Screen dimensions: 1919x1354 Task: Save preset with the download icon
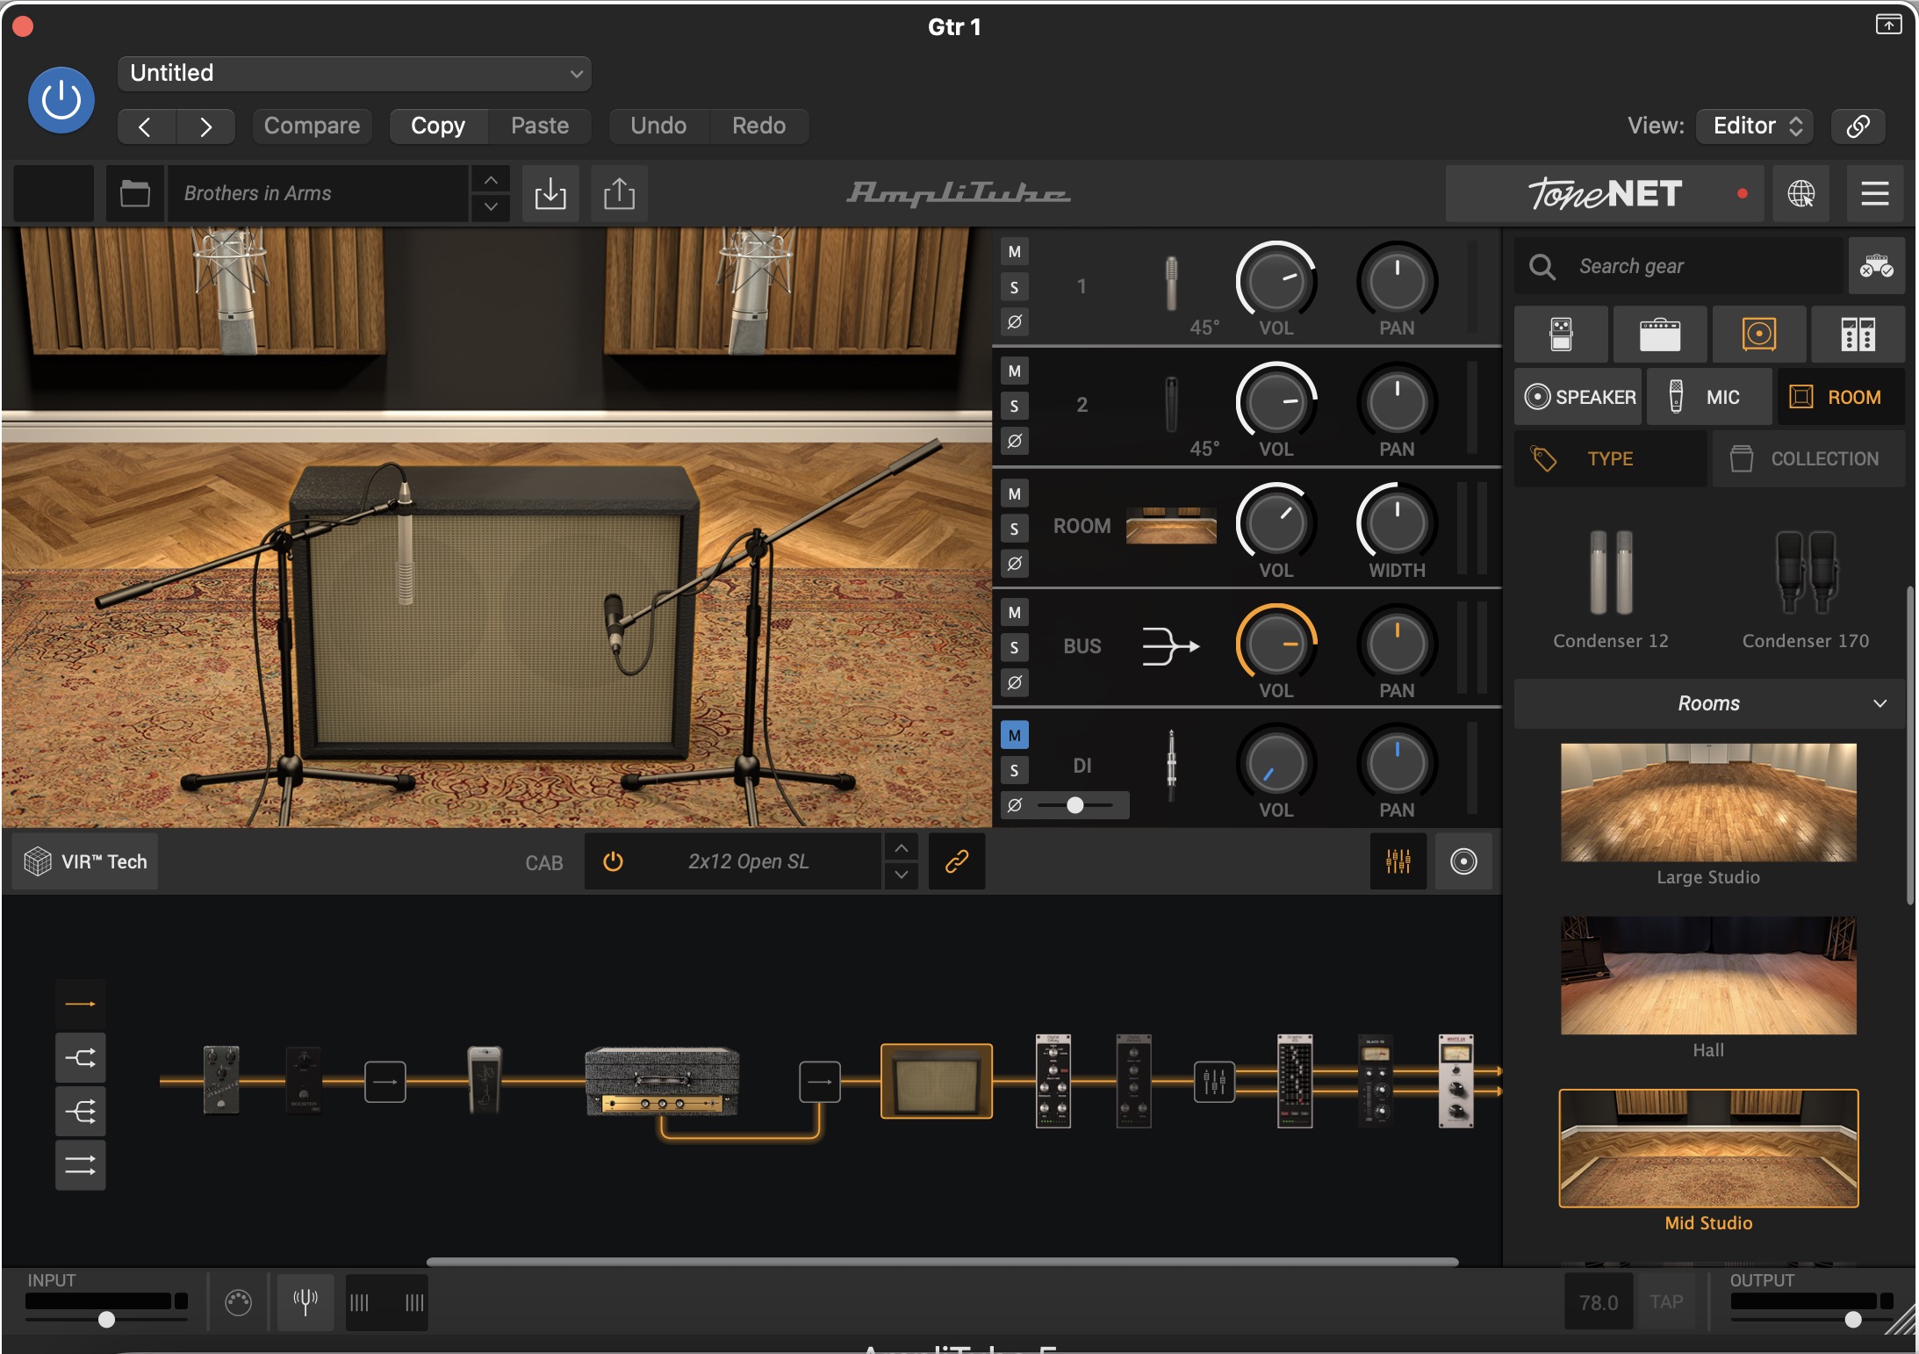(550, 193)
